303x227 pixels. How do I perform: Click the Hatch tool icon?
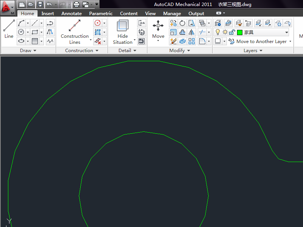pyautogui.click(x=35, y=41)
